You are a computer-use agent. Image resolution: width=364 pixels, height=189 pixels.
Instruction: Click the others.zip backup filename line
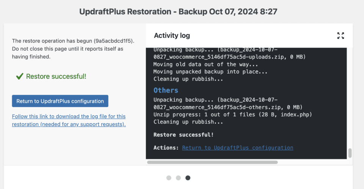(228, 107)
